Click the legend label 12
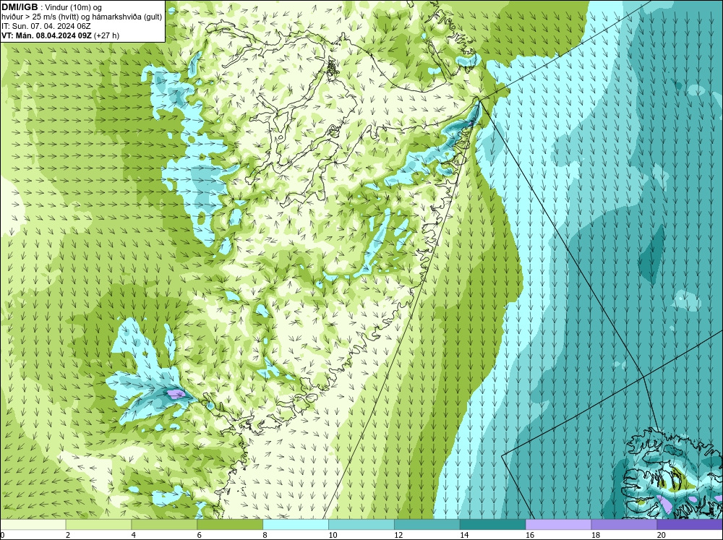Viewport: 723px width, 540px height. click(398, 535)
